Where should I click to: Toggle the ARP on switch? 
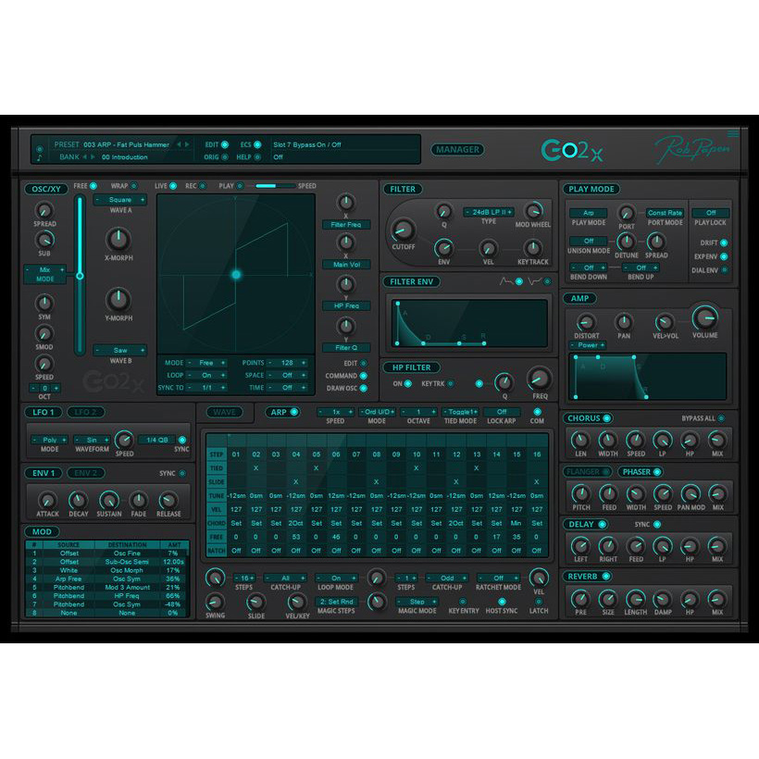point(293,413)
